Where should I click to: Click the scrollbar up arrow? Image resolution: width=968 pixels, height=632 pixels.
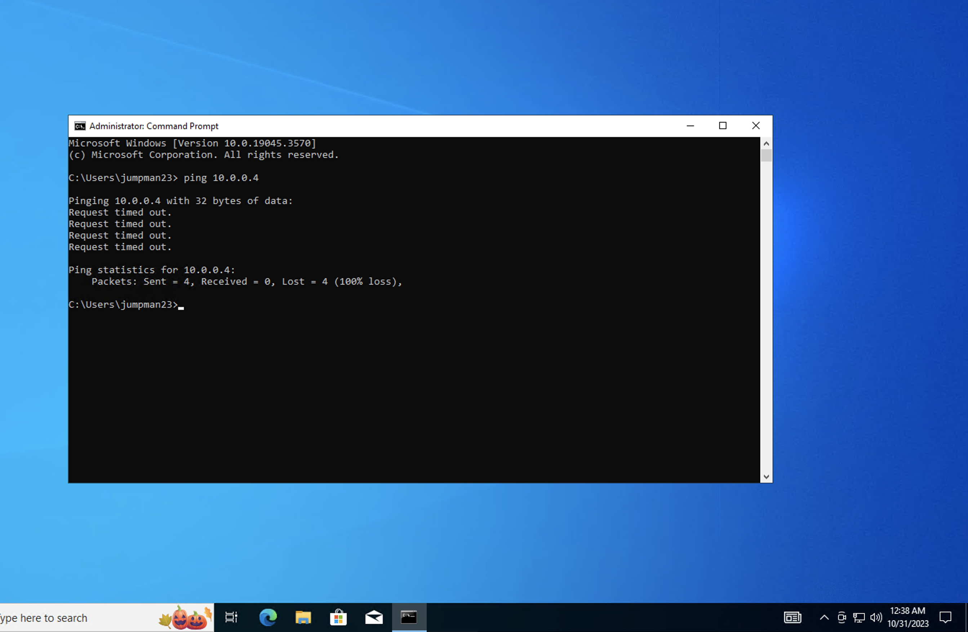[766, 143]
